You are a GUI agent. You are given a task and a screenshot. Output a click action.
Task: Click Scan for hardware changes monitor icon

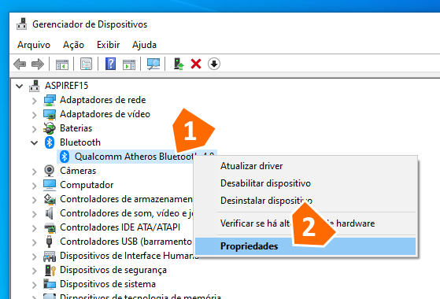pos(153,64)
